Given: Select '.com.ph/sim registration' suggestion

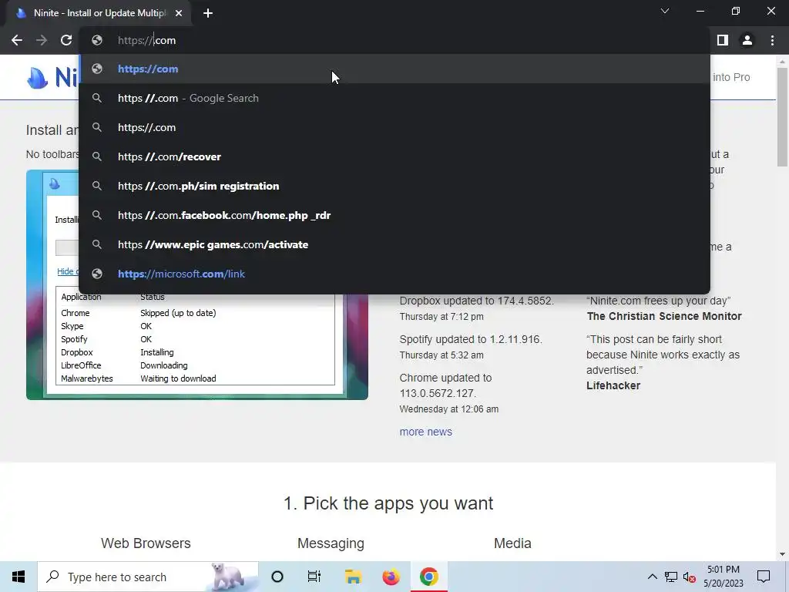Looking at the screenshot, I should point(394,186).
